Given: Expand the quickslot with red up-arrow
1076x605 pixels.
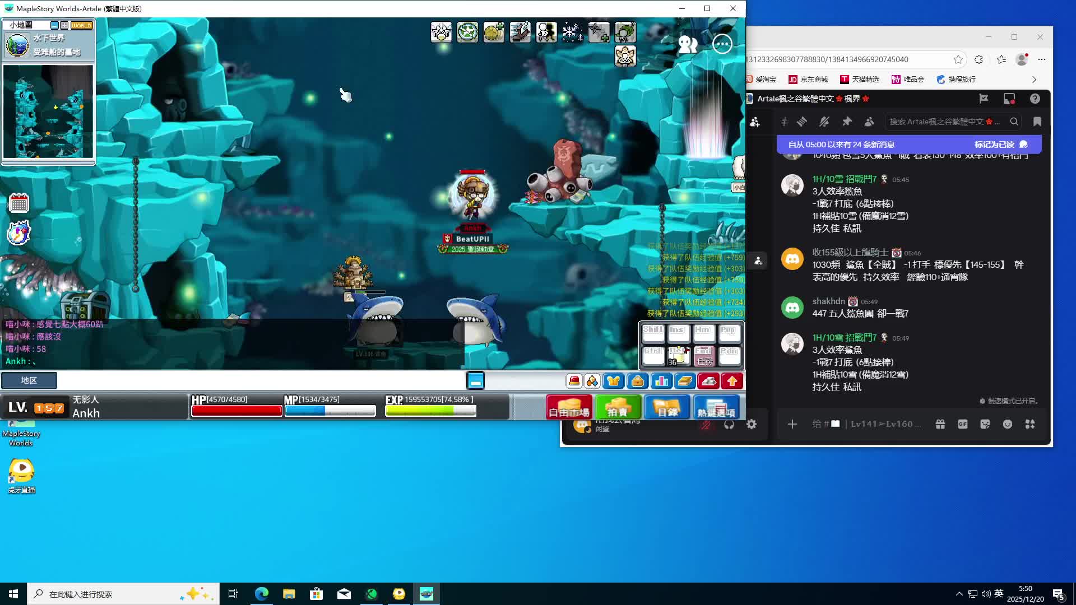Looking at the screenshot, I should (732, 381).
